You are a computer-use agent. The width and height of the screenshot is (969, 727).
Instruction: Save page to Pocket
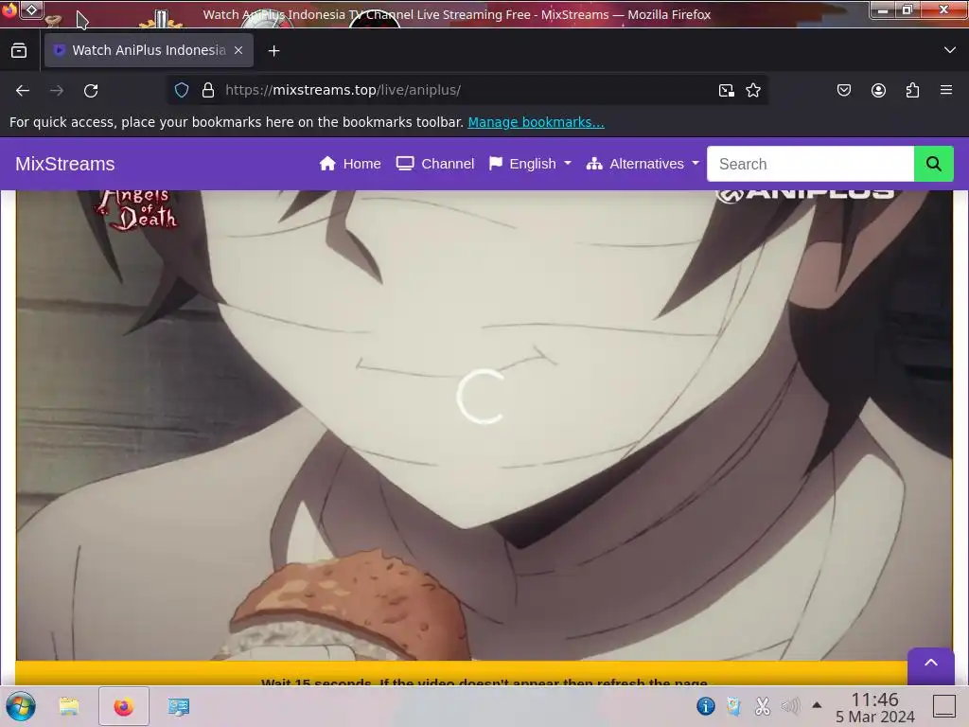click(843, 90)
